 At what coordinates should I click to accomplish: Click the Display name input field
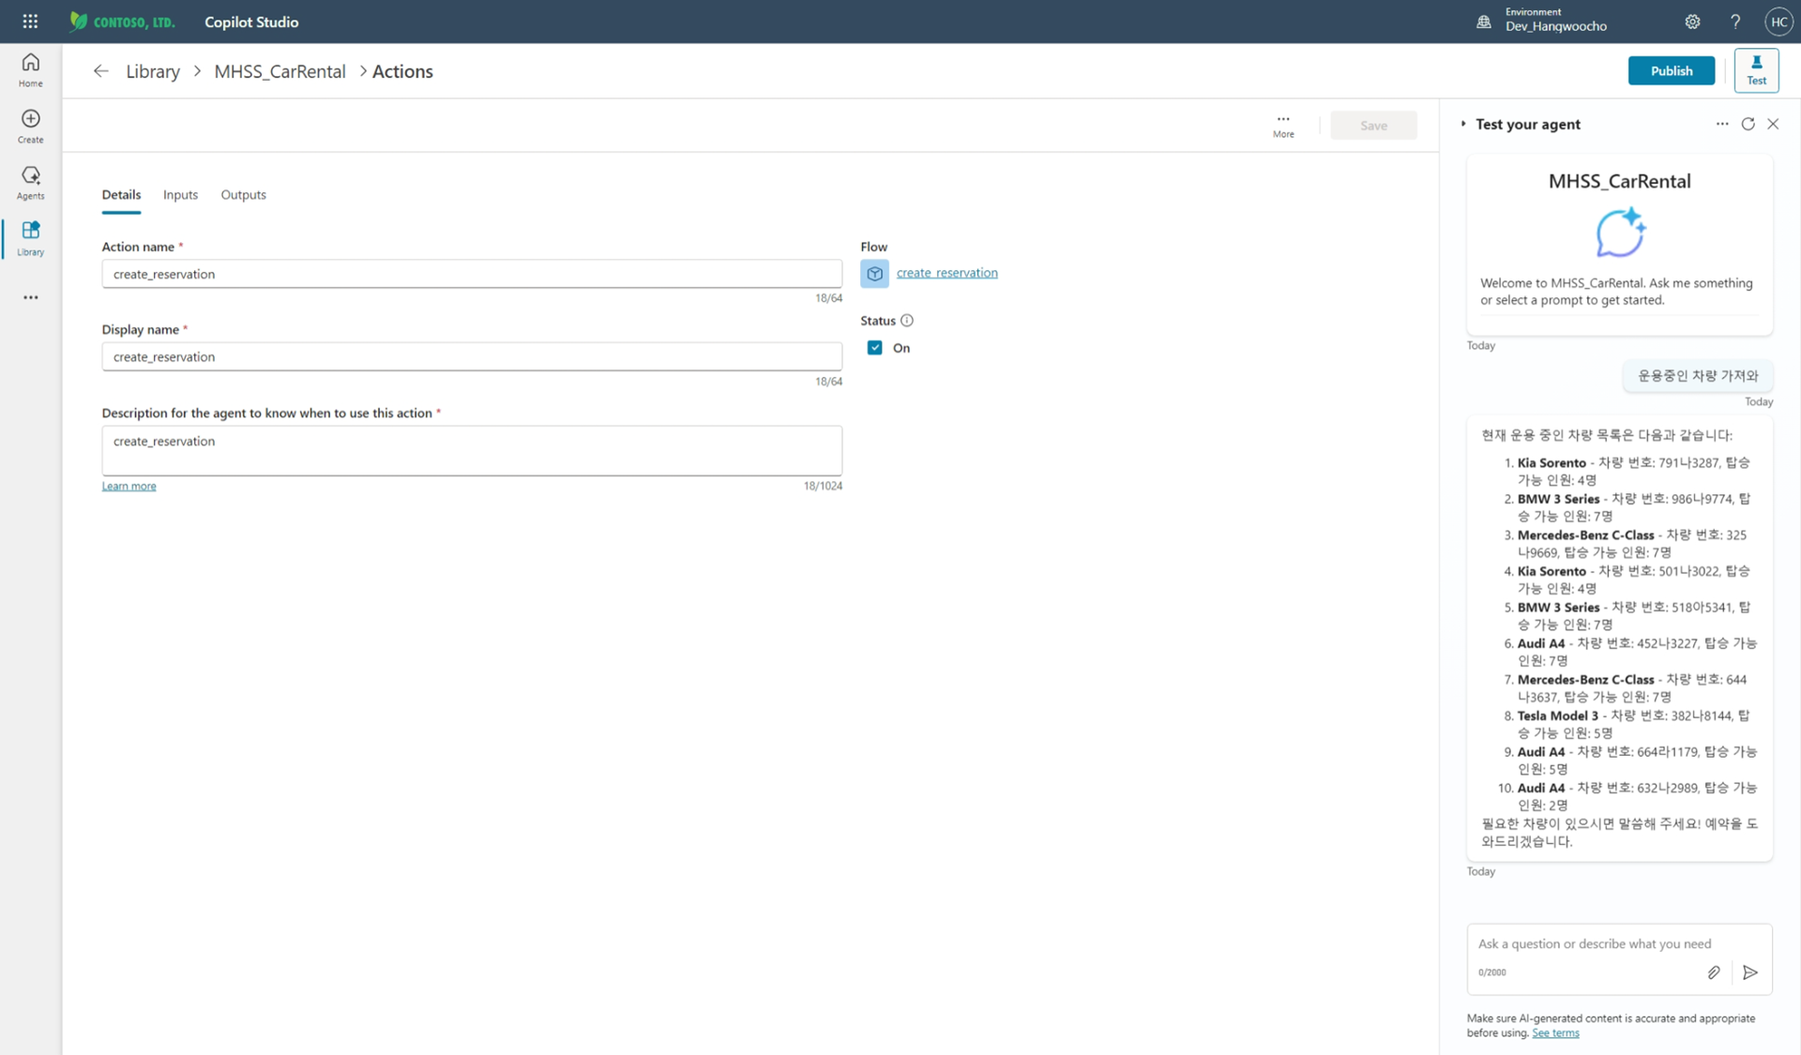(472, 356)
